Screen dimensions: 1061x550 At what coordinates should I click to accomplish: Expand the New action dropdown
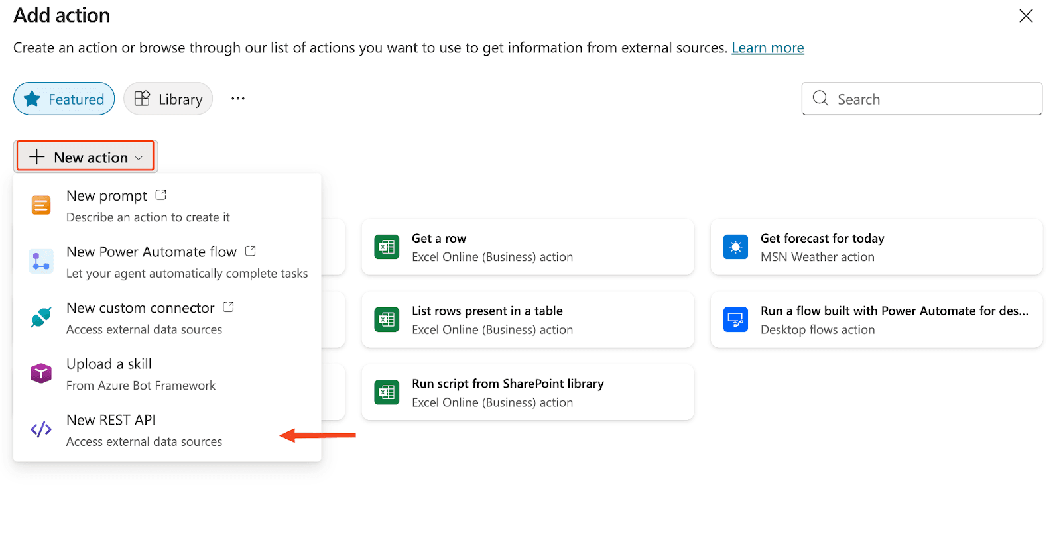pyautogui.click(x=86, y=157)
